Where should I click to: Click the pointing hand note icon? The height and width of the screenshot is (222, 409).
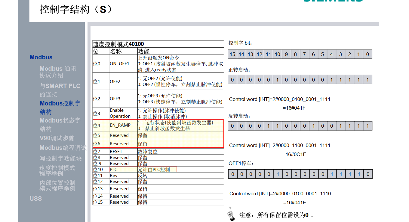pyautogui.click(x=231, y=214)
